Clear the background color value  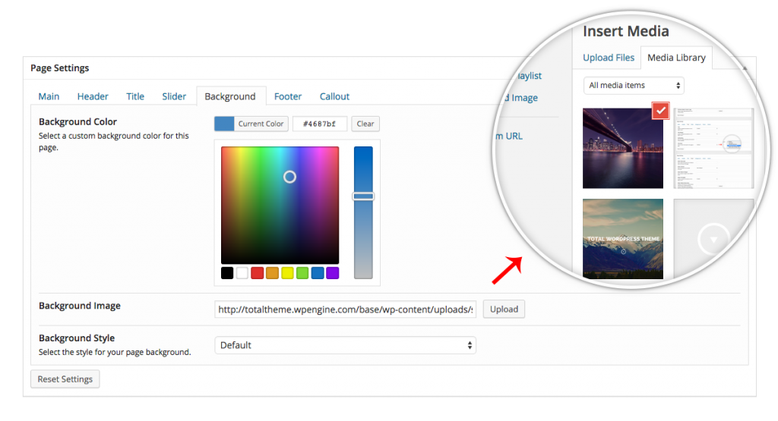point(365,124)
